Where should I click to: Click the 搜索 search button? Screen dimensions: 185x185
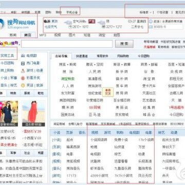pos(124,44)
